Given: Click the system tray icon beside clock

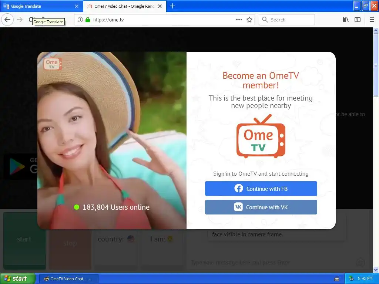Looking at the screenshot, I should click(x=352, y=279).
